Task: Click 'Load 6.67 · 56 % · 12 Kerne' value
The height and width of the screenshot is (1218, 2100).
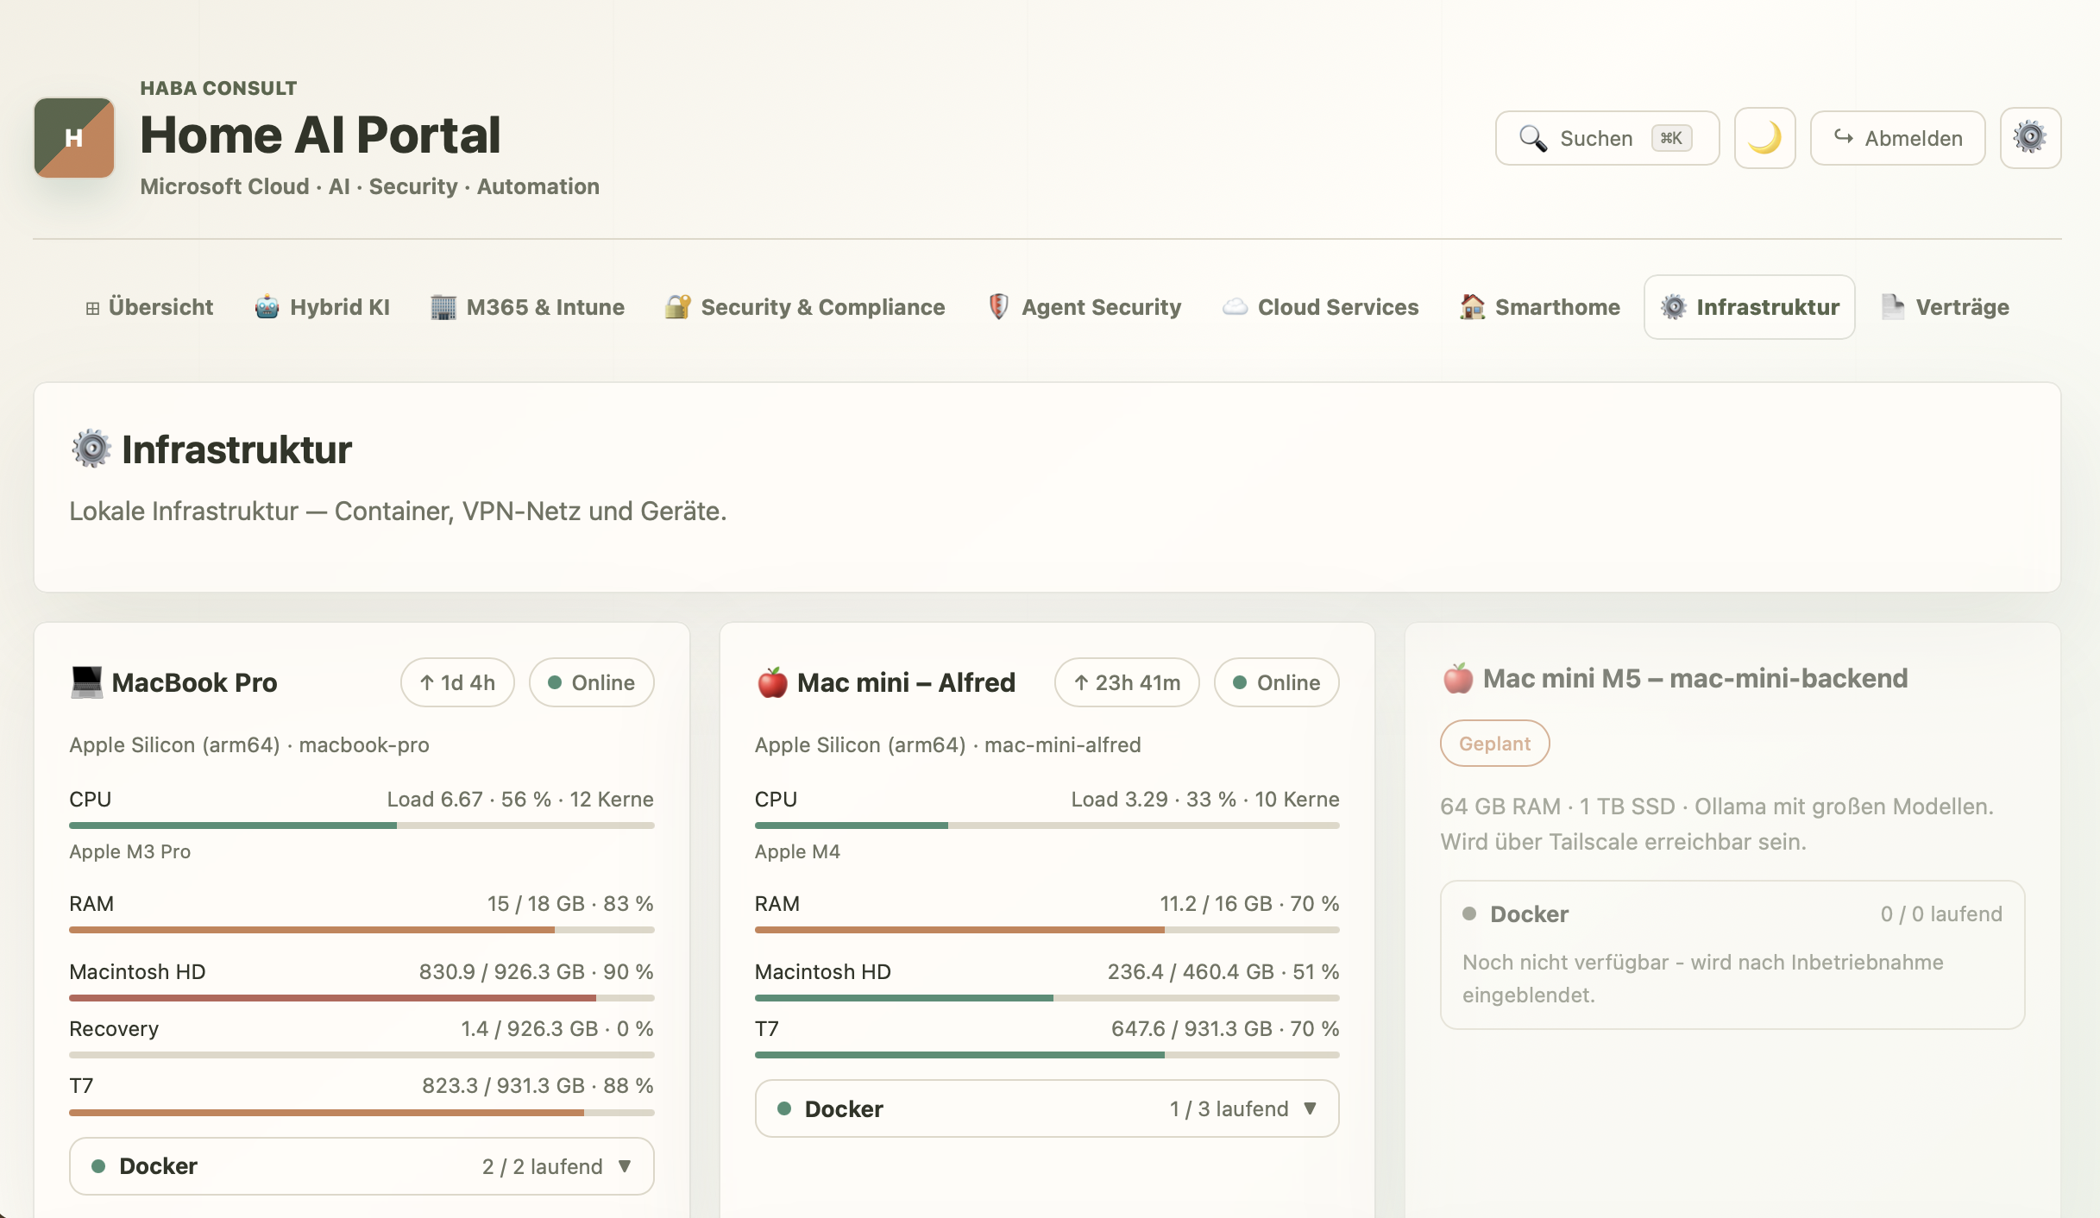Action: [520, 800]
